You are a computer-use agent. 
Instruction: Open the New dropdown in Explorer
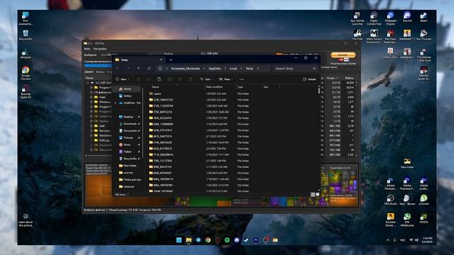123,79
